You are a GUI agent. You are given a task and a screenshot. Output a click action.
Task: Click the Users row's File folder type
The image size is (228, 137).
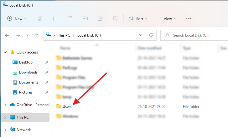tap(191, 106)
